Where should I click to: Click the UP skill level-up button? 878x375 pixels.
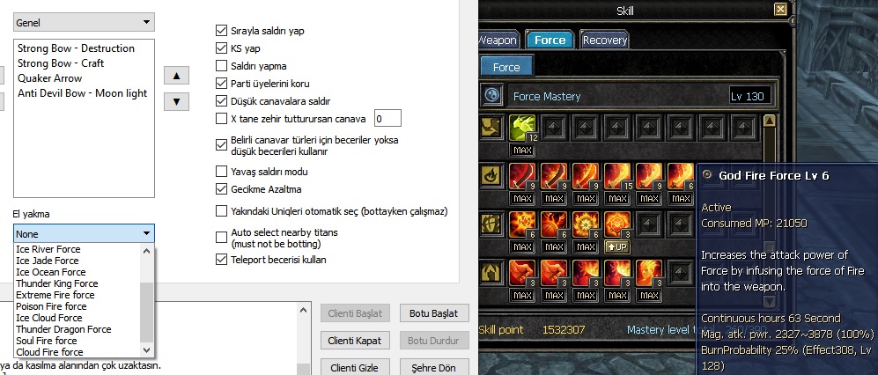(617, 246)
